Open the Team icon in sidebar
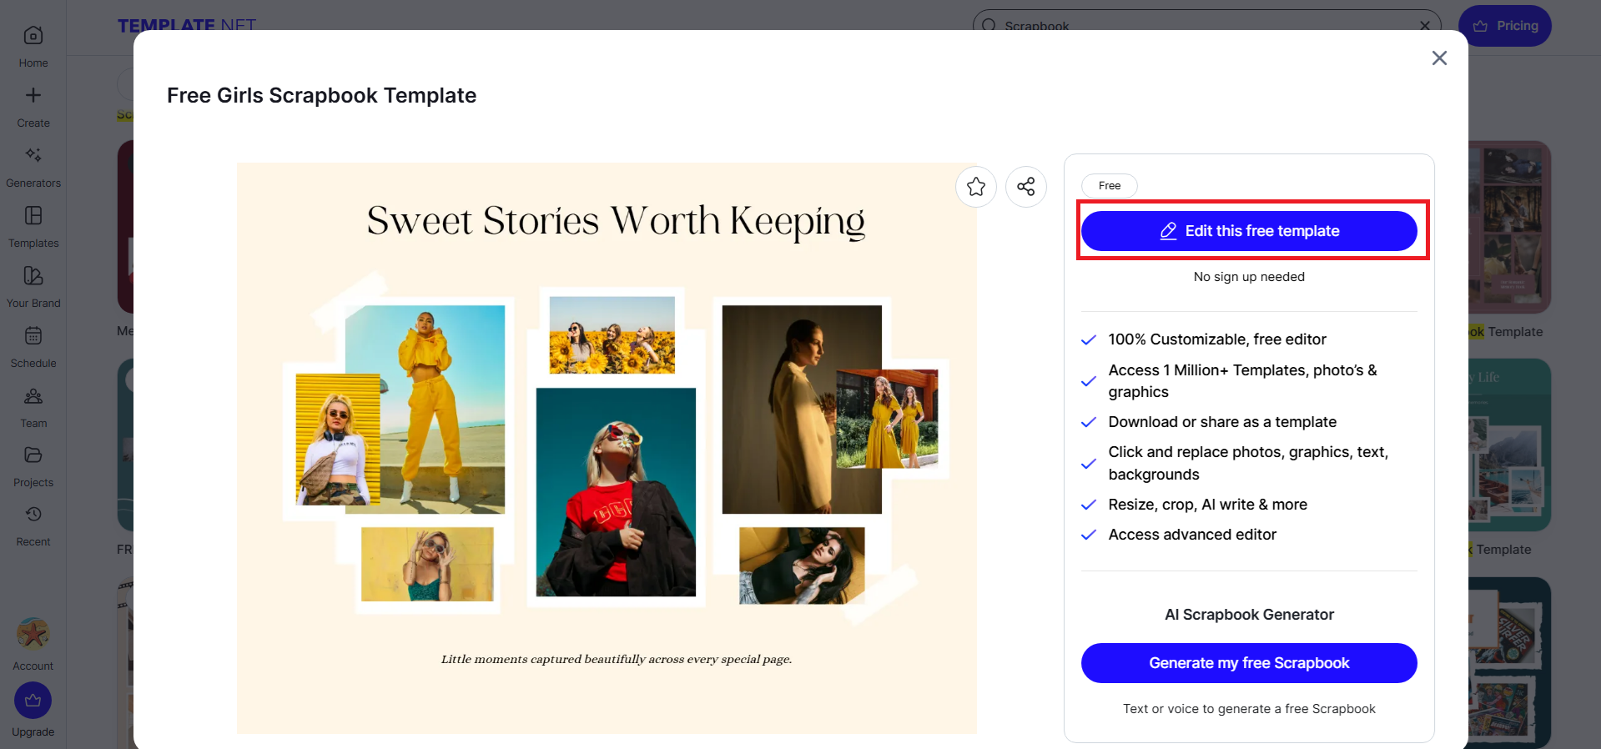The width and height of the screenshot is (1601, 749). point(33,396)
